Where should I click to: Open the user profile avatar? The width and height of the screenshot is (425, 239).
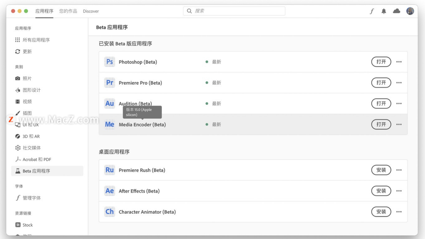(410, 11)
